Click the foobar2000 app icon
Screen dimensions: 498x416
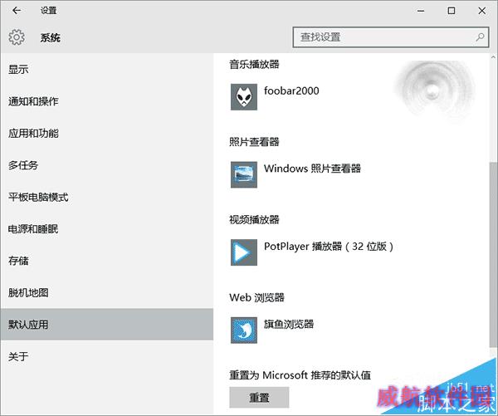pyautogui.click(x=244, y=97)
